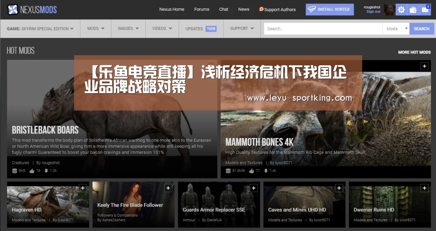Open Updates with 1528 badge
Viewport: 436px width, 231px height.
coord(201,28)
